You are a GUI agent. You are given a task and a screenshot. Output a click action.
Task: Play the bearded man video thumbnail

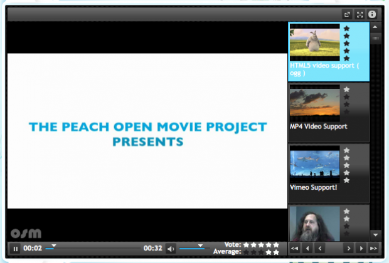click(x=315, y=224)
